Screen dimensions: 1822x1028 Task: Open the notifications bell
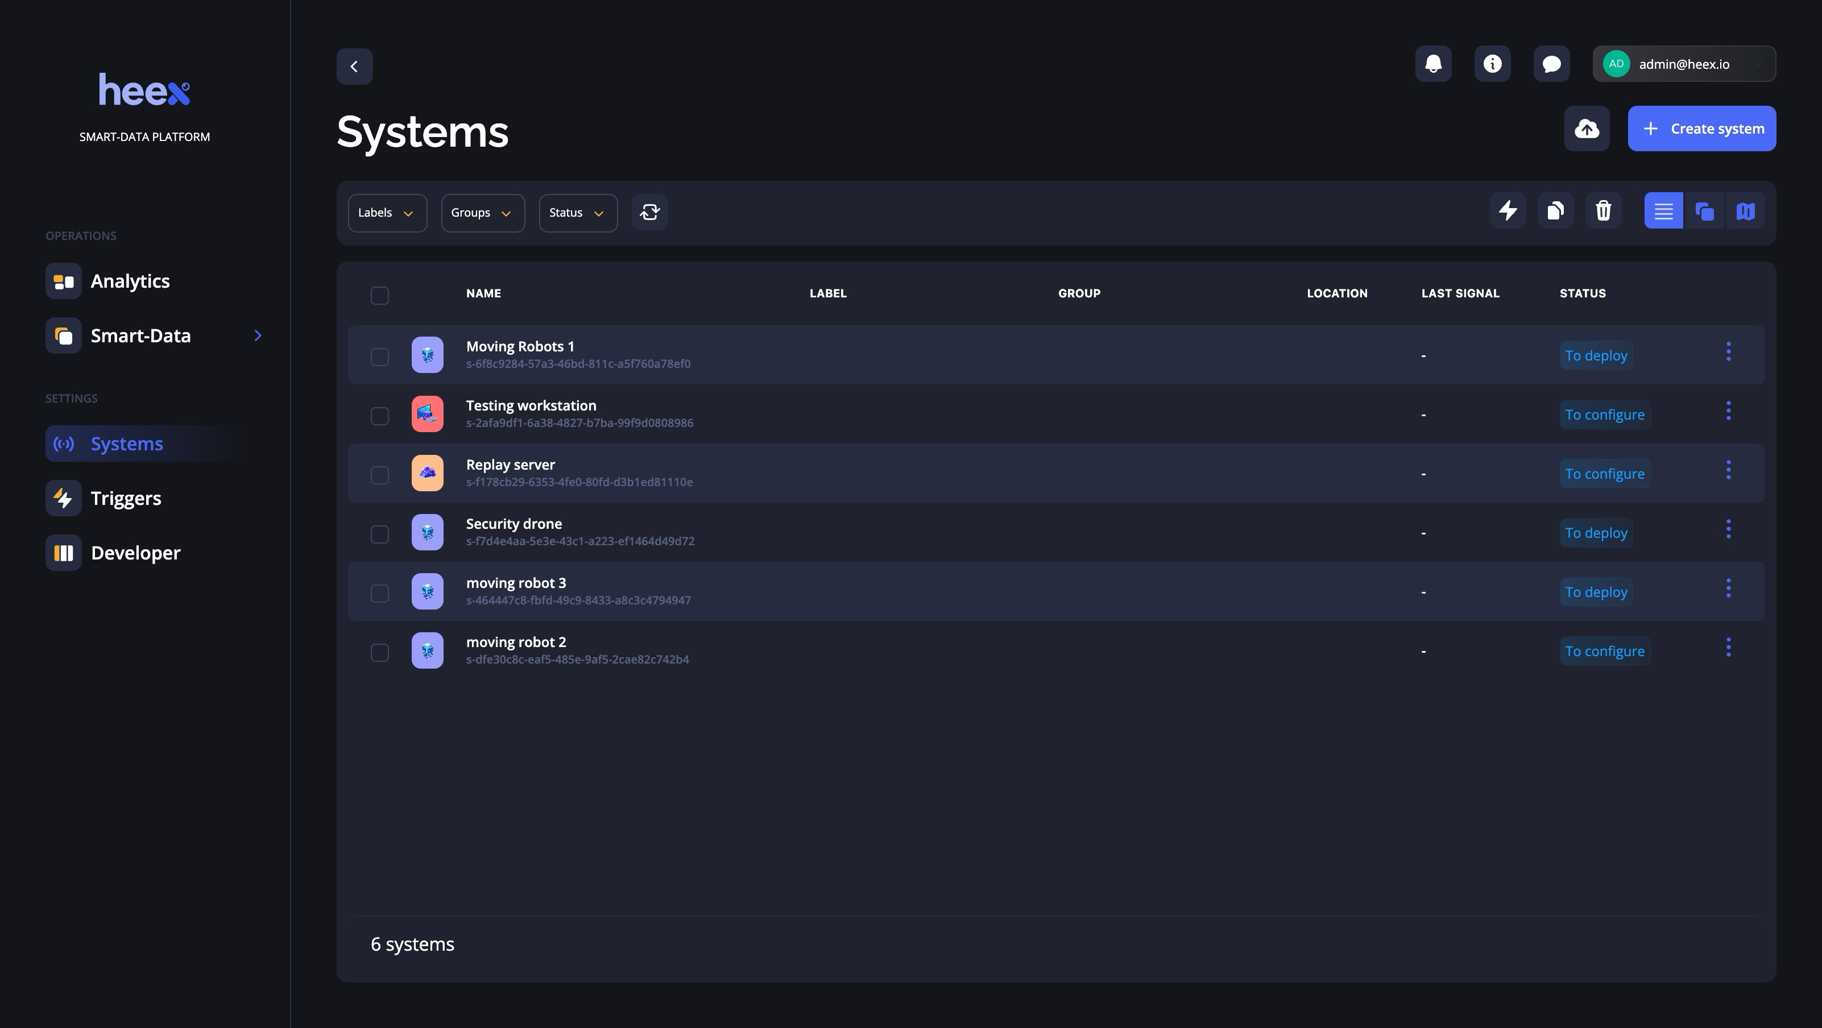pos(1433,64)
